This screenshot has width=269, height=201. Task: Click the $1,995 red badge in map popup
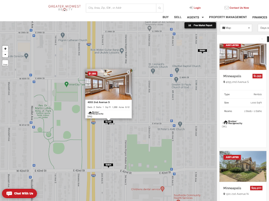tap(92, 74)
